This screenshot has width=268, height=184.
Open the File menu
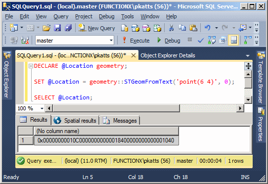click(x=9, y=16)
